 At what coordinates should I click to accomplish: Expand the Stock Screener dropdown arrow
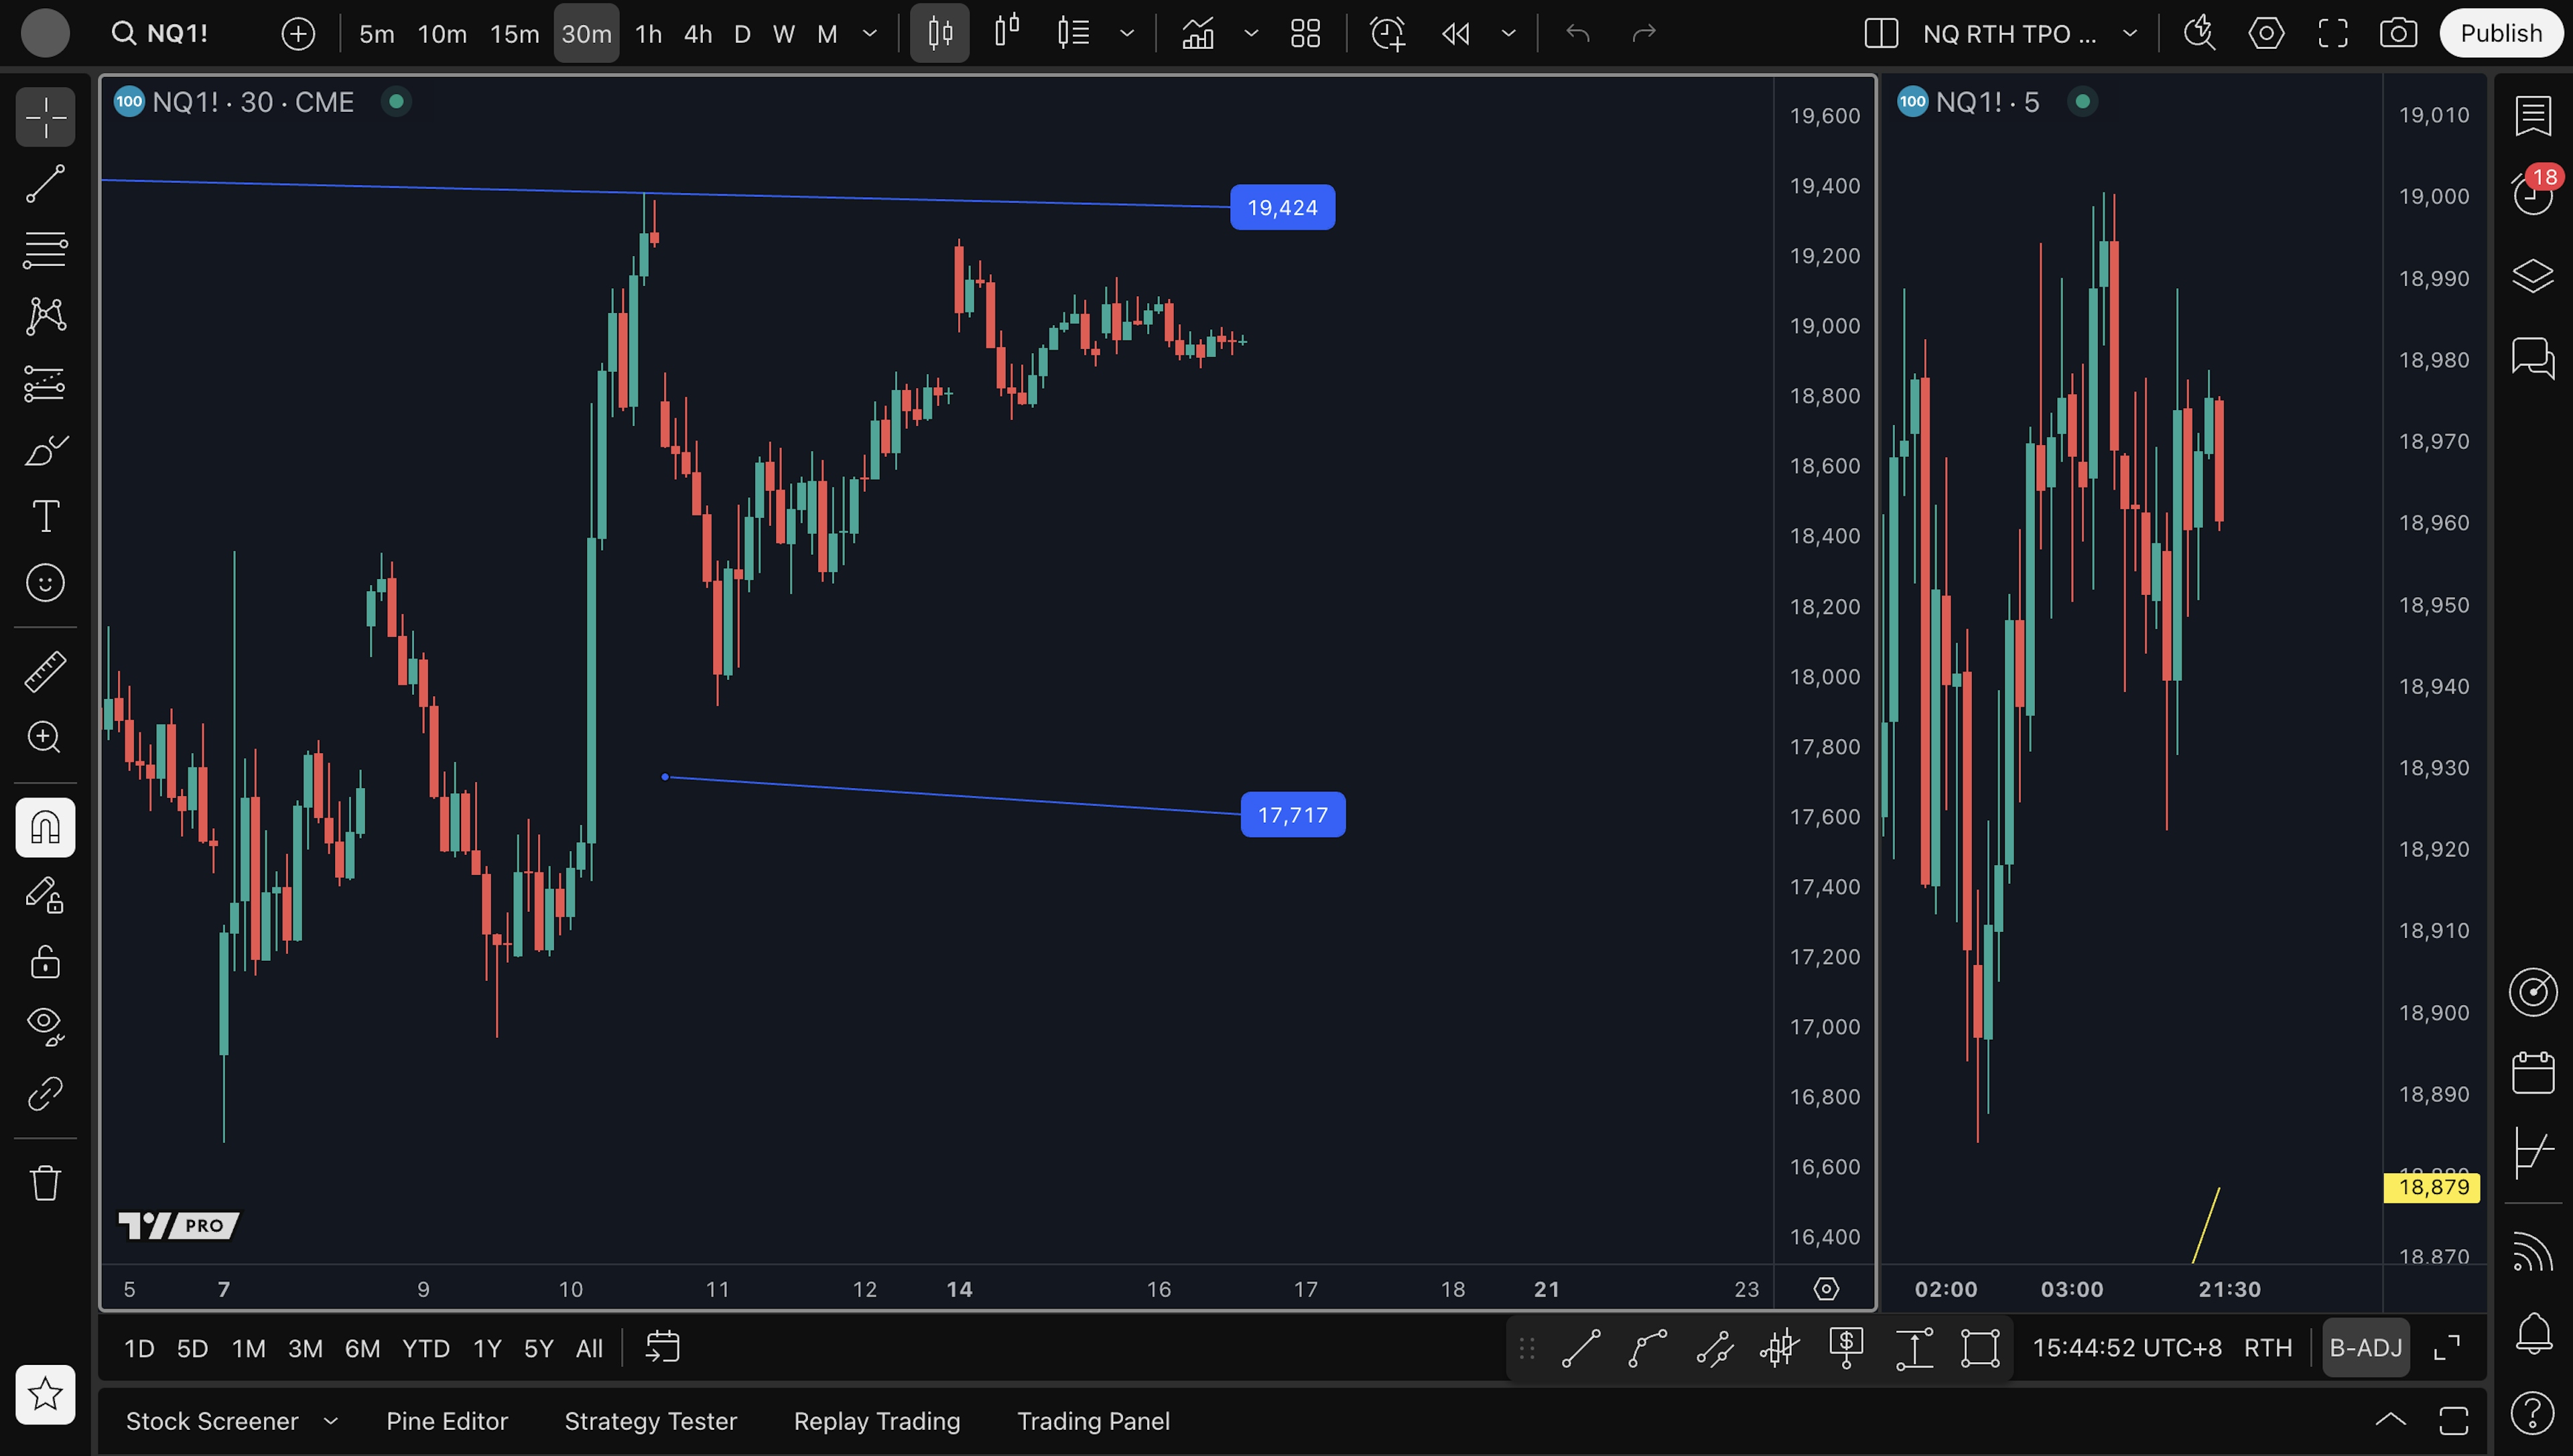331,1421
